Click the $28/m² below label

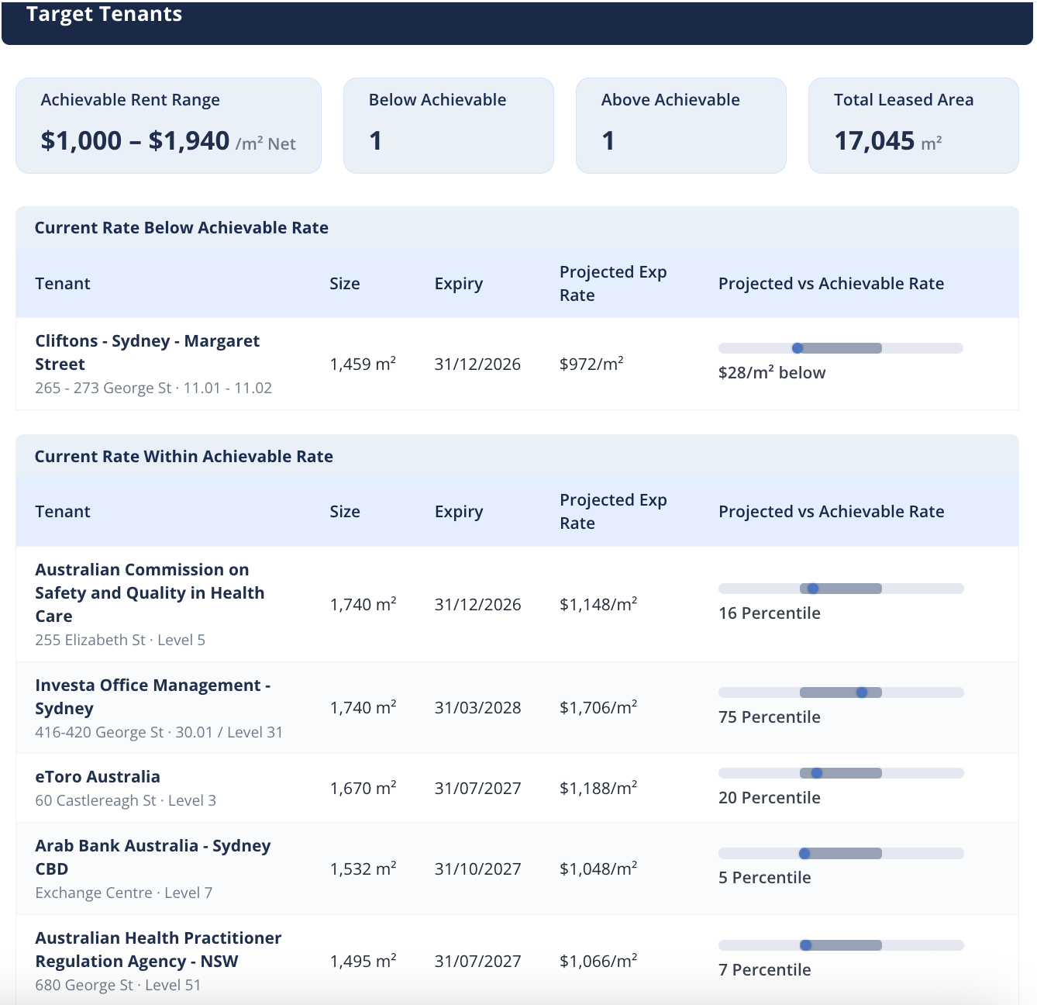(772, 372)
